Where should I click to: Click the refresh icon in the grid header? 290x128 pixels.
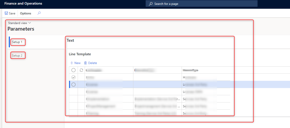pyautogui.click(x=81, y=70)
